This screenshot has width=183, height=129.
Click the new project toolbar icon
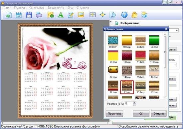coord(9,15)
